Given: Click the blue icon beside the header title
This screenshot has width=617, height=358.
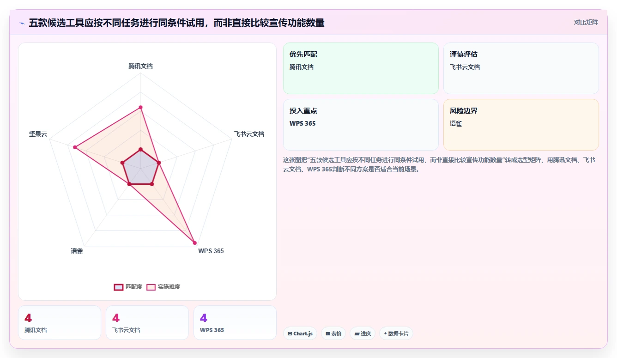Looking at the screenshot, I should pos(22,23).
